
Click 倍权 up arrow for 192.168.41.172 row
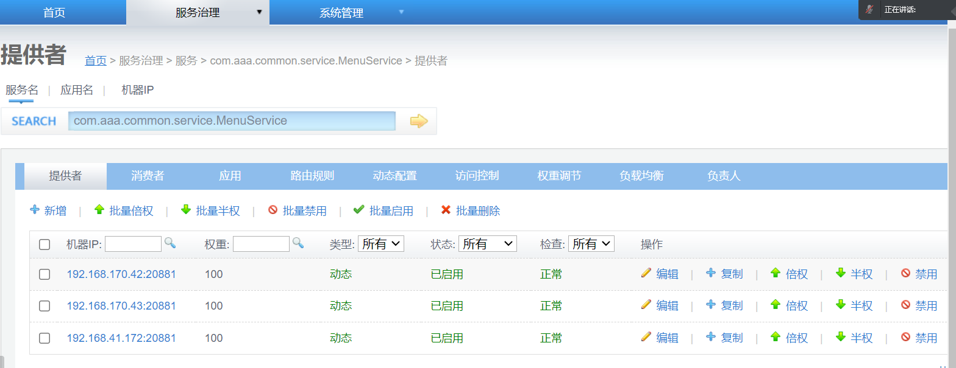(776, 337)
